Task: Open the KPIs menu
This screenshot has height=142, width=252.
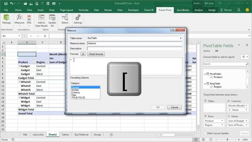Action: [29, 20]
